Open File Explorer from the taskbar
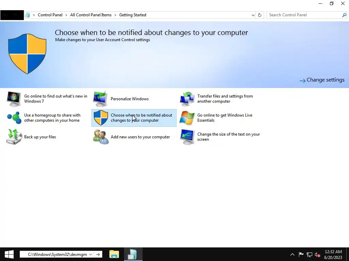This screenshot has width=349, height=261. click(x=114, y=254)
